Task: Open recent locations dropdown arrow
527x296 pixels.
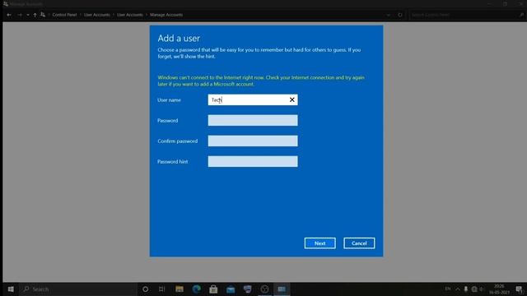Action: (28, 15)
